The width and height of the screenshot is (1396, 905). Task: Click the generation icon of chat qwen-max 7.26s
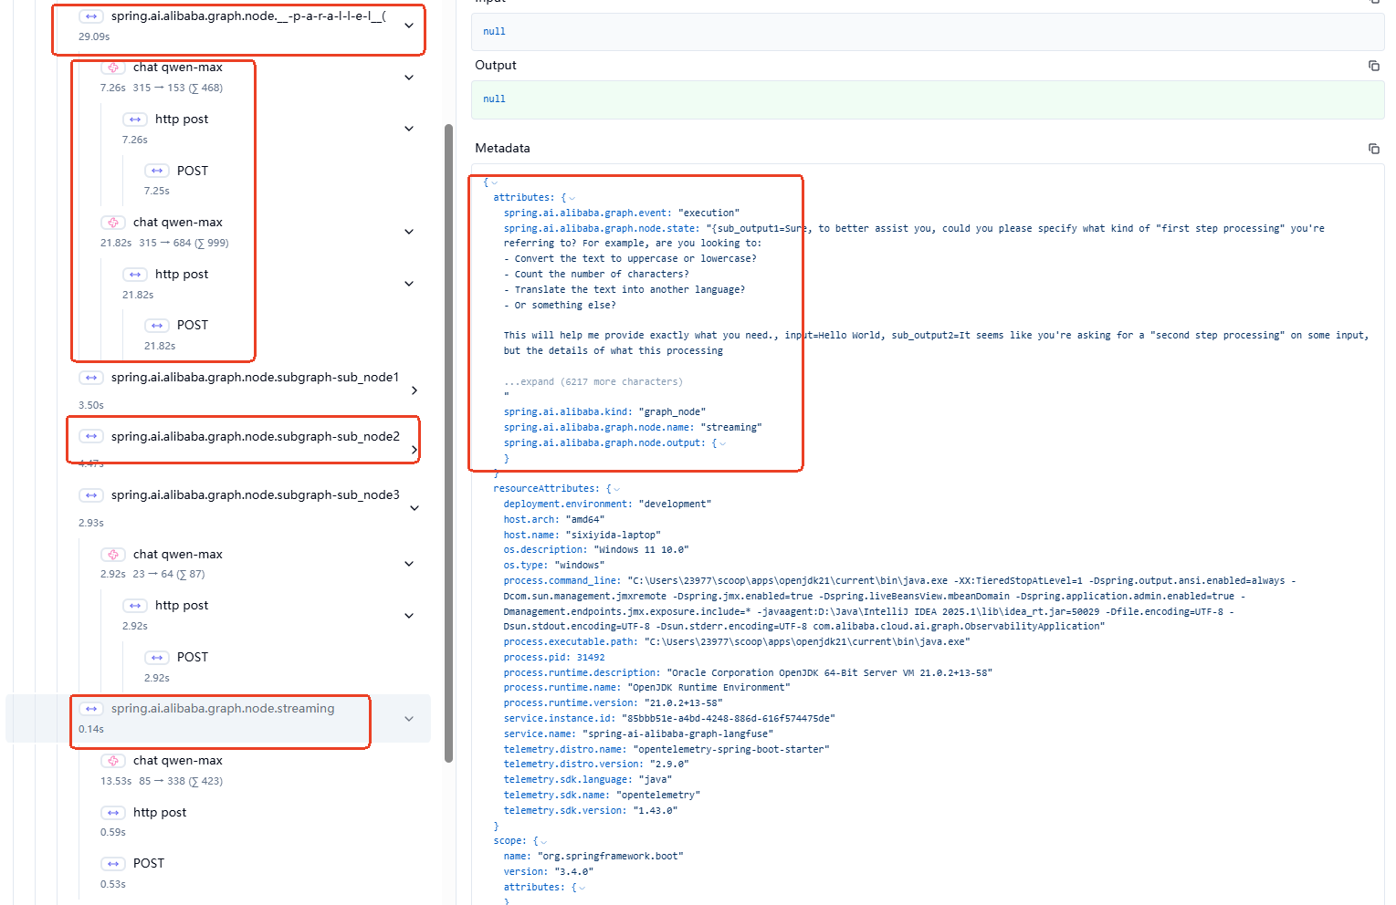click(x=112, y=68)
